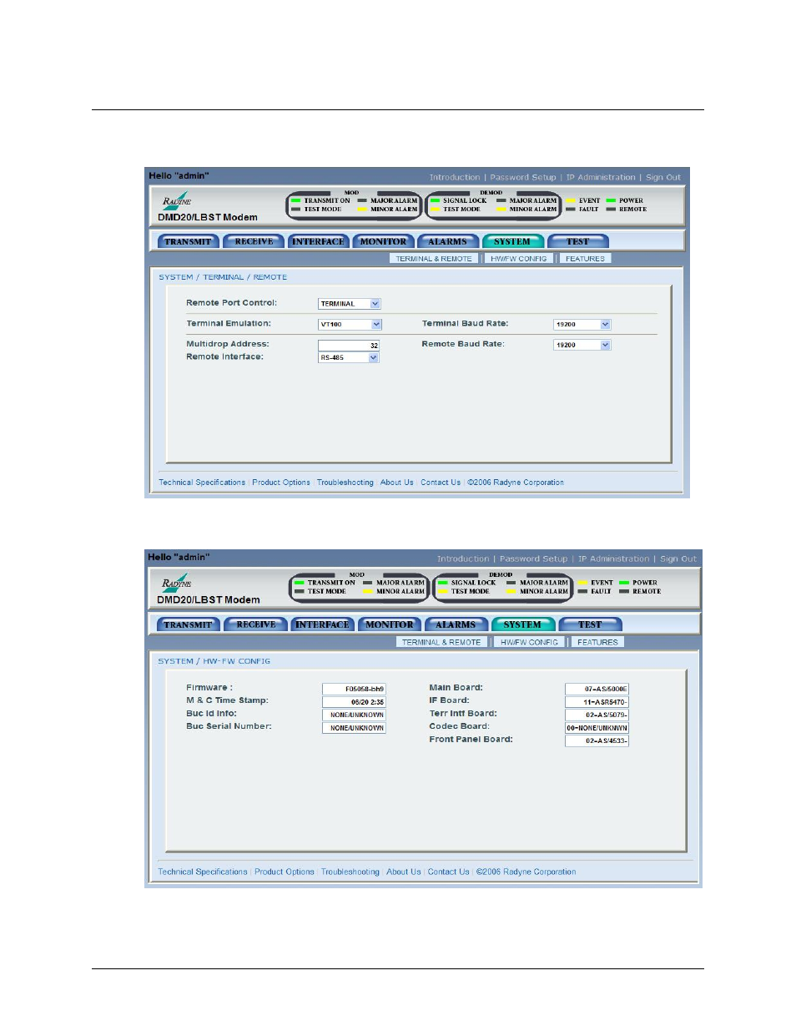Click Front Panel Board value field
The image size is (796, 1031).
(597, 741)
